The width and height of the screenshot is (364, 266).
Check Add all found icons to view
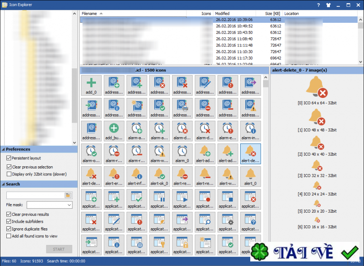tap(9, 236)
